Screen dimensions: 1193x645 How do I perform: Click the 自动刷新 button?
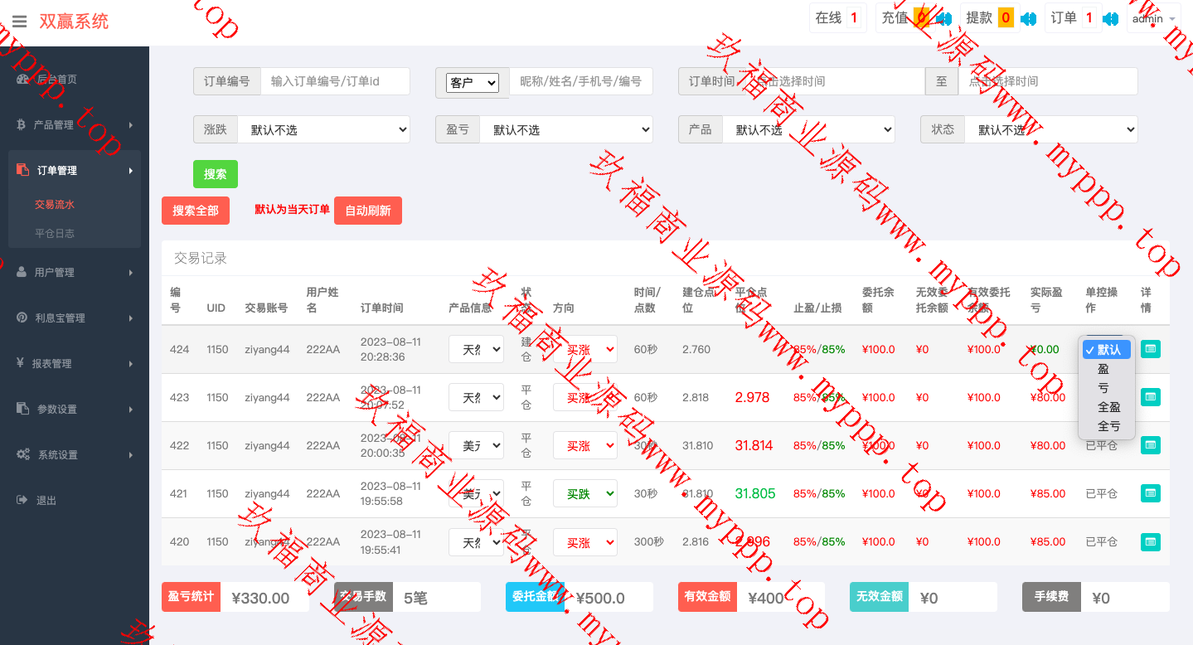click(368, 211)
